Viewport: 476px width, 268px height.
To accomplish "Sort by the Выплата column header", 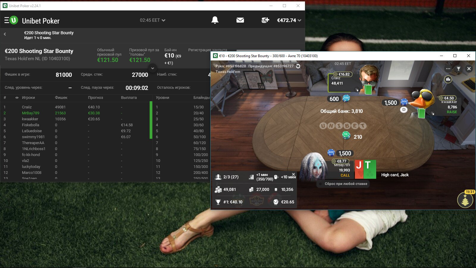I will click(129, 98).
